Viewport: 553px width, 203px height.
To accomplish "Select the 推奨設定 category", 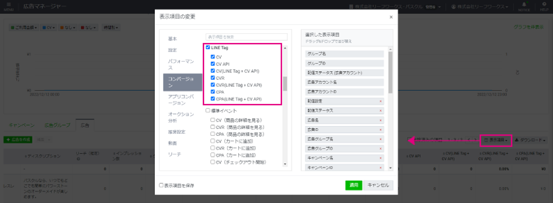I will click(176, 132).
